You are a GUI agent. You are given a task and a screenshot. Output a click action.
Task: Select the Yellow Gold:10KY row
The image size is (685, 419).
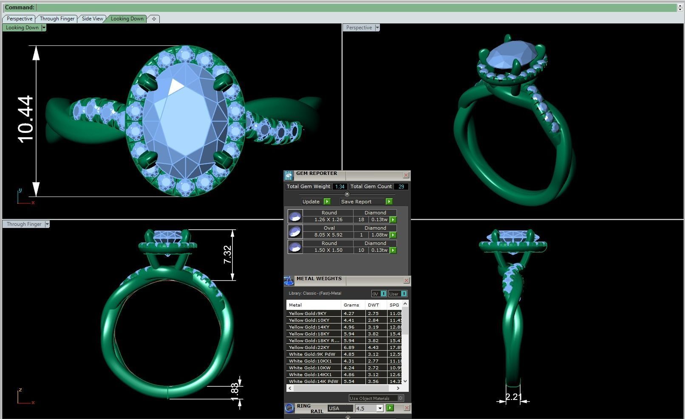point(344,320)
